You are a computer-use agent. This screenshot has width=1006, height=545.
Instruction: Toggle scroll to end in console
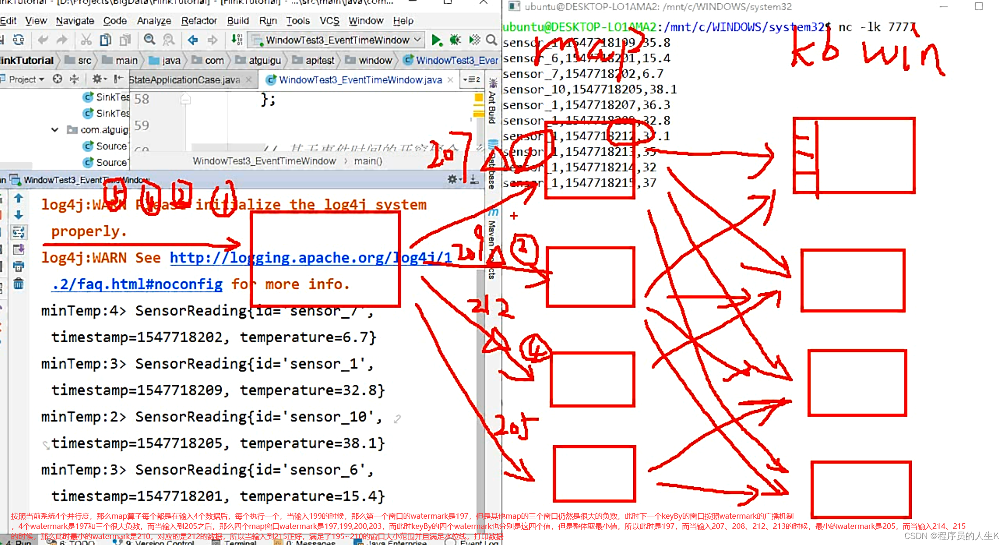(18, 249)
